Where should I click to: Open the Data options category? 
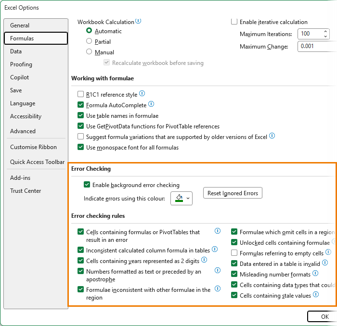point(36,51)
